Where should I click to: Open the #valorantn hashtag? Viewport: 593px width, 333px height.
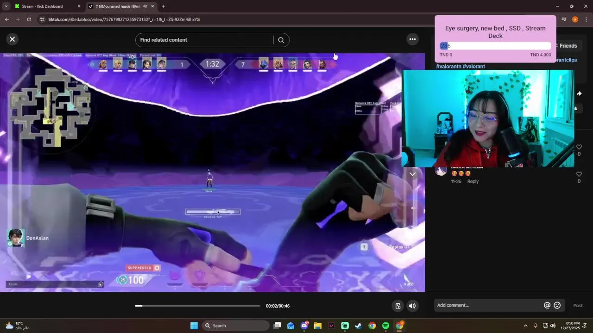448,67
